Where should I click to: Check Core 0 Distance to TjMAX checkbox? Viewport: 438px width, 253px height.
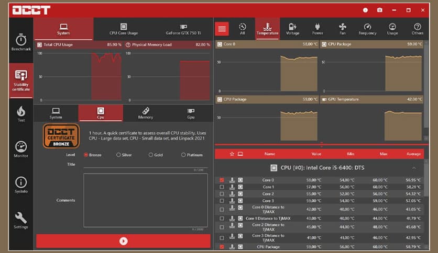pos(222,209)
